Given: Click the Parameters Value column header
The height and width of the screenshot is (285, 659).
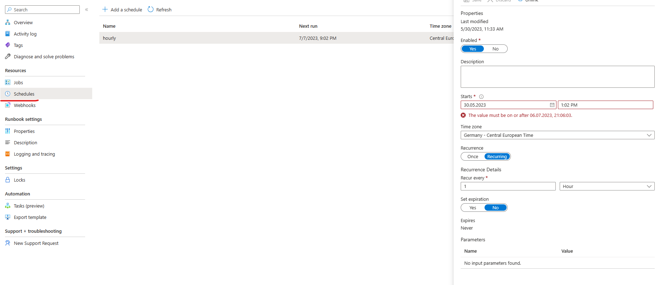Looking at the screenshot, I should 567,251.
